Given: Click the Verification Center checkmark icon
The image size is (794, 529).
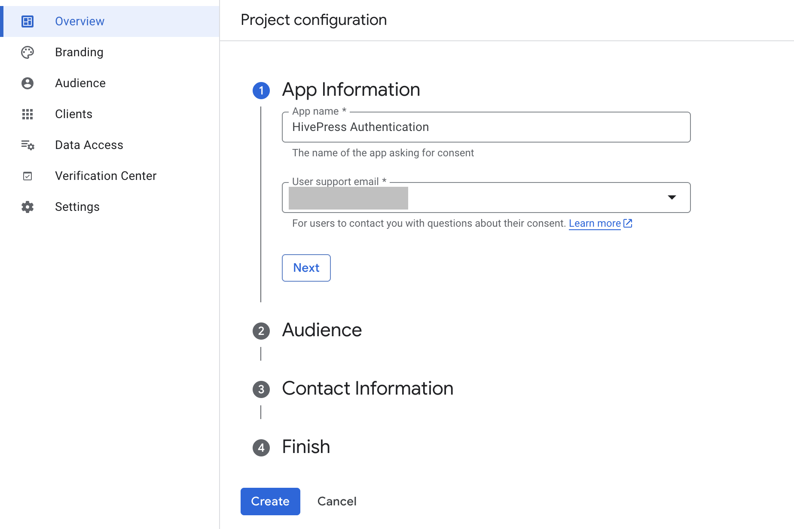Looking at the screenshot, I should coord(27,176).
